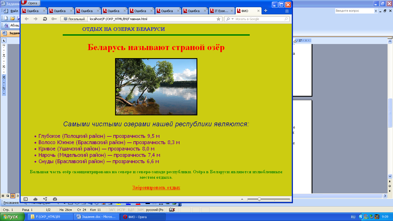Open the Абзац style box in Word
Screen dimensions: 393x221
tap(15, 25)
